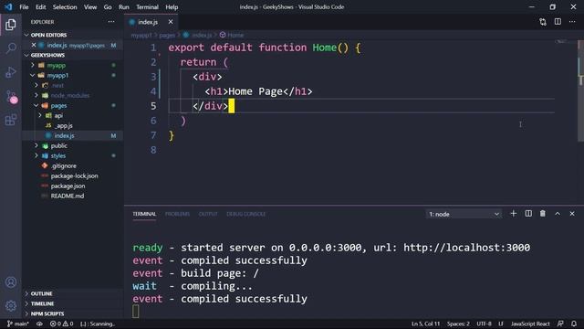Click the VS Code logo icon
The image size is (584, 329).
[x=8, y=6]
